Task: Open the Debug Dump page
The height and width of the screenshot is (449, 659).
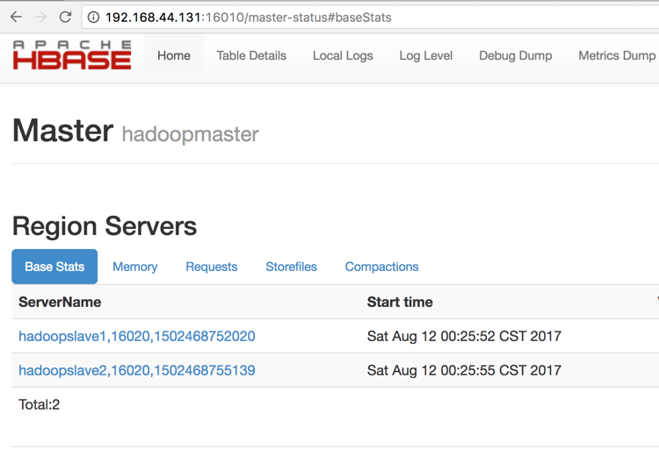Action: 515,55
